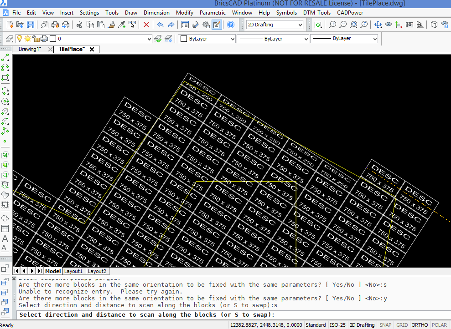Screen dimensions: 451x329
Task: Switch to the Drawing1 tab
Action: tap(30, 49)
